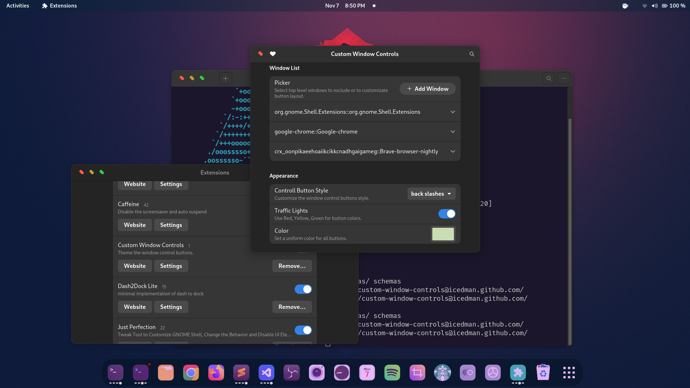Click the Add Window button
This screenshot has width=690, height=388.
pyautogui.click(x=427, y=89)
